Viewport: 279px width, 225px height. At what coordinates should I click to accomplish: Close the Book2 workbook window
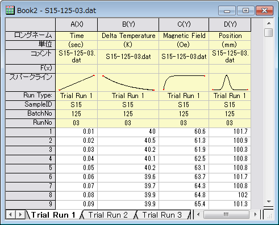(x=264, y=10)
